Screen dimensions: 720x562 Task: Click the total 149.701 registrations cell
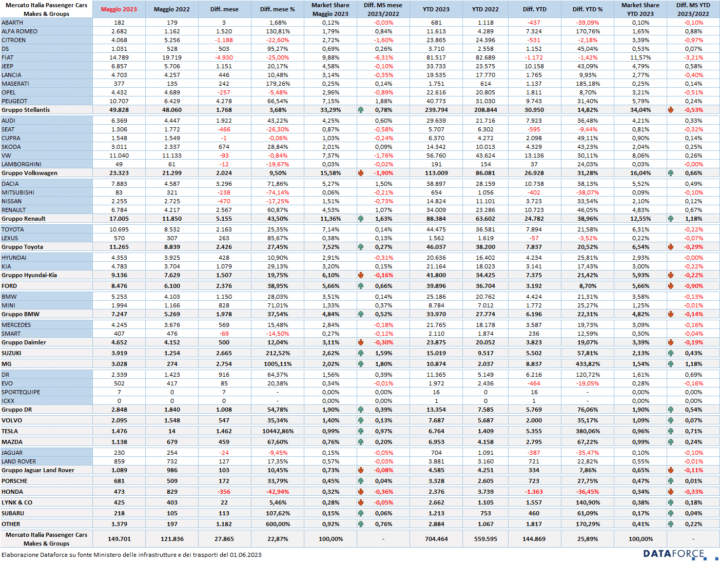click(x=119, y=539)
